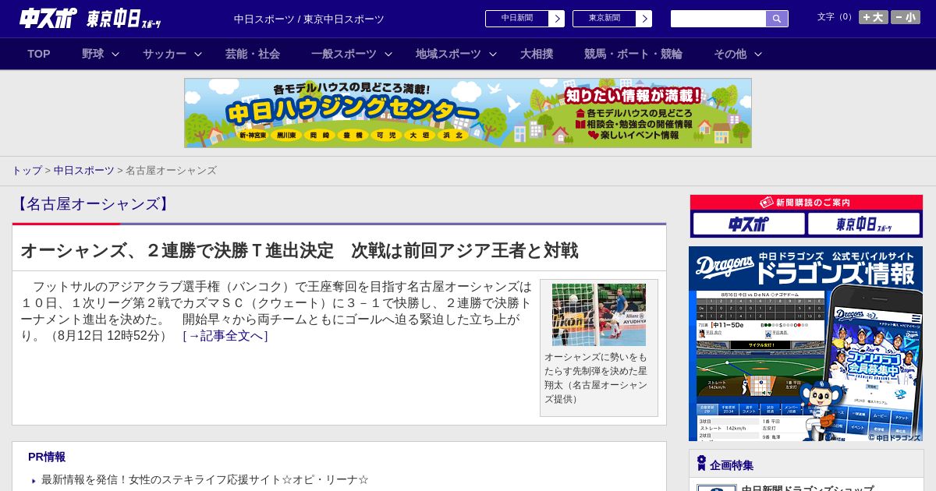Open 中日新聞 link button
Viewport: 936px width, 491px height.
coord(517,19)
